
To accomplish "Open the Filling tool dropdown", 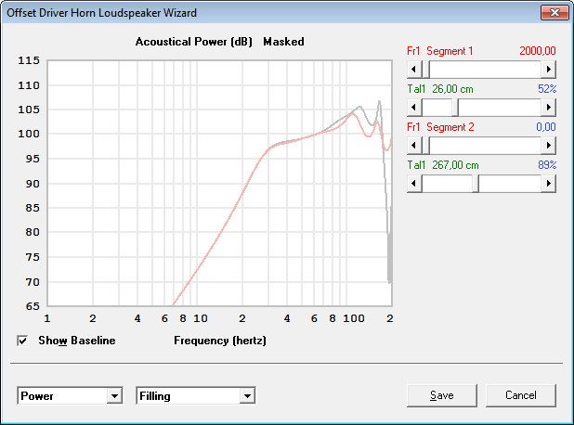I will click(x=247, y=395).
